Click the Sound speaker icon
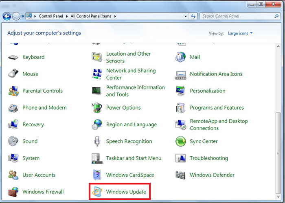The image size is (285, 203). pyautogui.click(x=13, y=141)
